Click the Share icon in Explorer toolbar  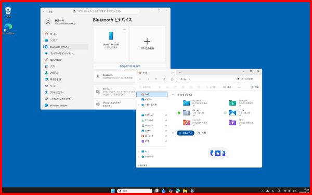(x=191, y=87)
